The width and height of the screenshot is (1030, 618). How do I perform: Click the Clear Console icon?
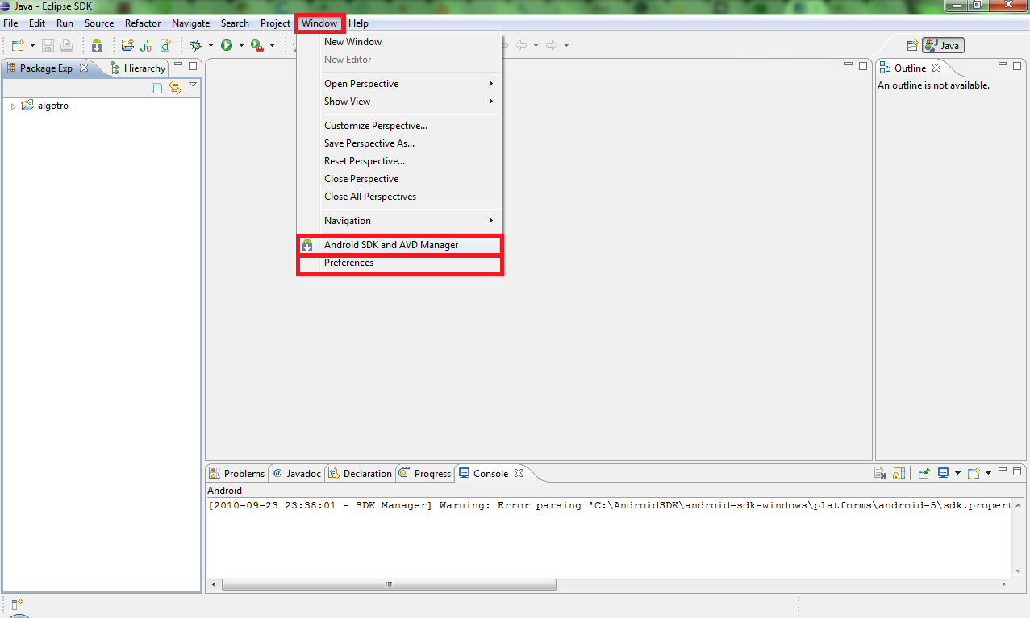click(x=881, y=474)
